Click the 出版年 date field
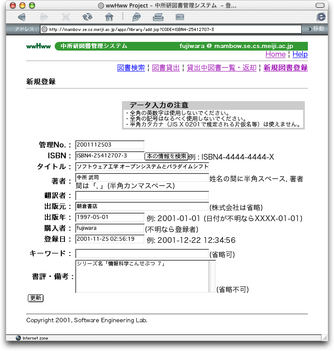This screenshot has width=334, height=351. tap(110, 217)
